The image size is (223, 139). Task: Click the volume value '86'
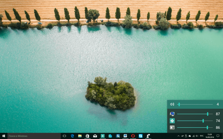click(x=218, y=128)
